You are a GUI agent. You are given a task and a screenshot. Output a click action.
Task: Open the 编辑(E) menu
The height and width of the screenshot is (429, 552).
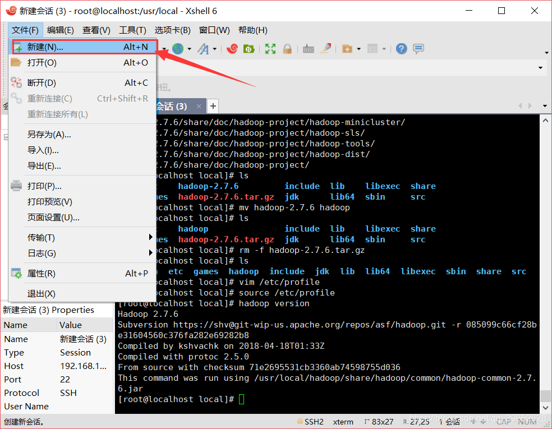click(61, 30)
